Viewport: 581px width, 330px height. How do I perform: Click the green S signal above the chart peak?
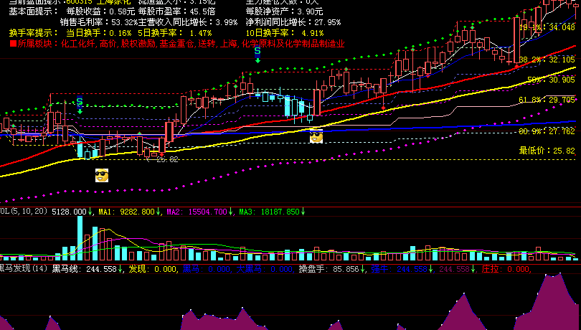(x=258, y=54)
